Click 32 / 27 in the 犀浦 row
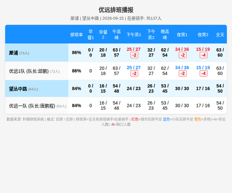This screenshot has width=232, height=193. (151, 52)
